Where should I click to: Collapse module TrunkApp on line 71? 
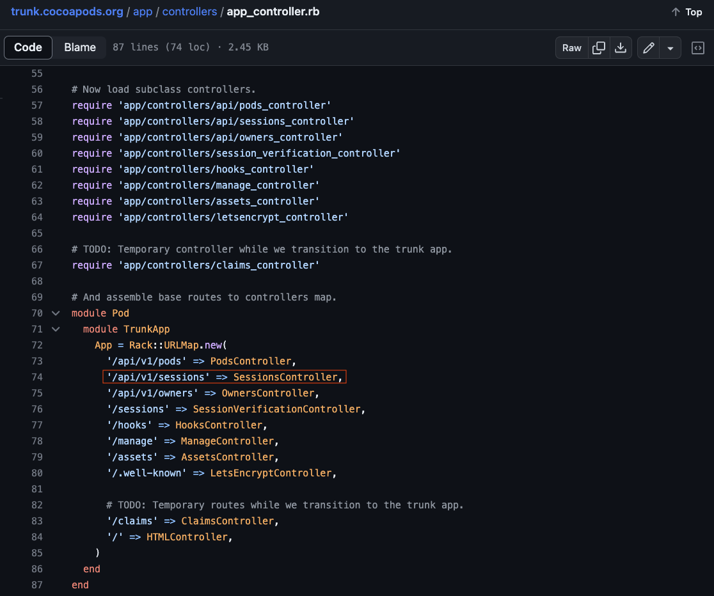click(x=56, y=329)
